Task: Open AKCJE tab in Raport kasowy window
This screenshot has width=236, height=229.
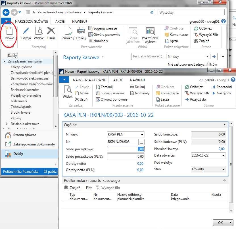Action: 118,80
